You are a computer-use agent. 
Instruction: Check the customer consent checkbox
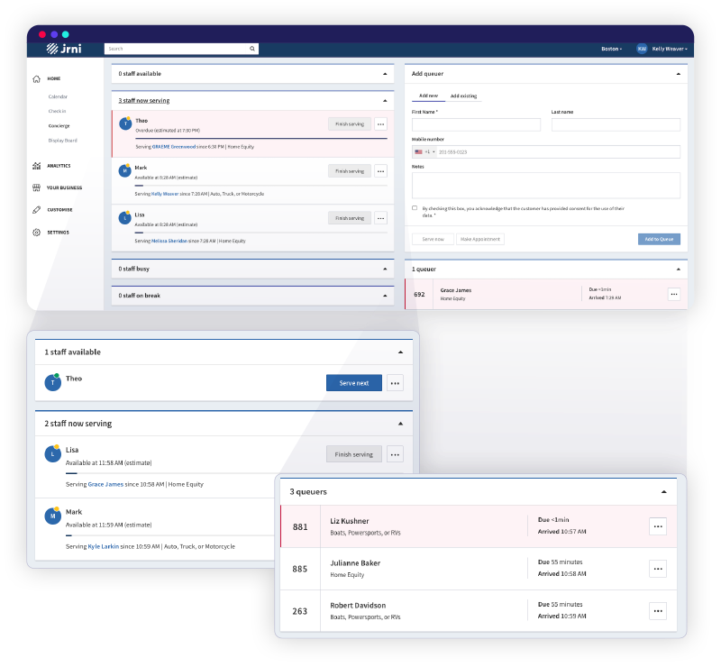414,206
